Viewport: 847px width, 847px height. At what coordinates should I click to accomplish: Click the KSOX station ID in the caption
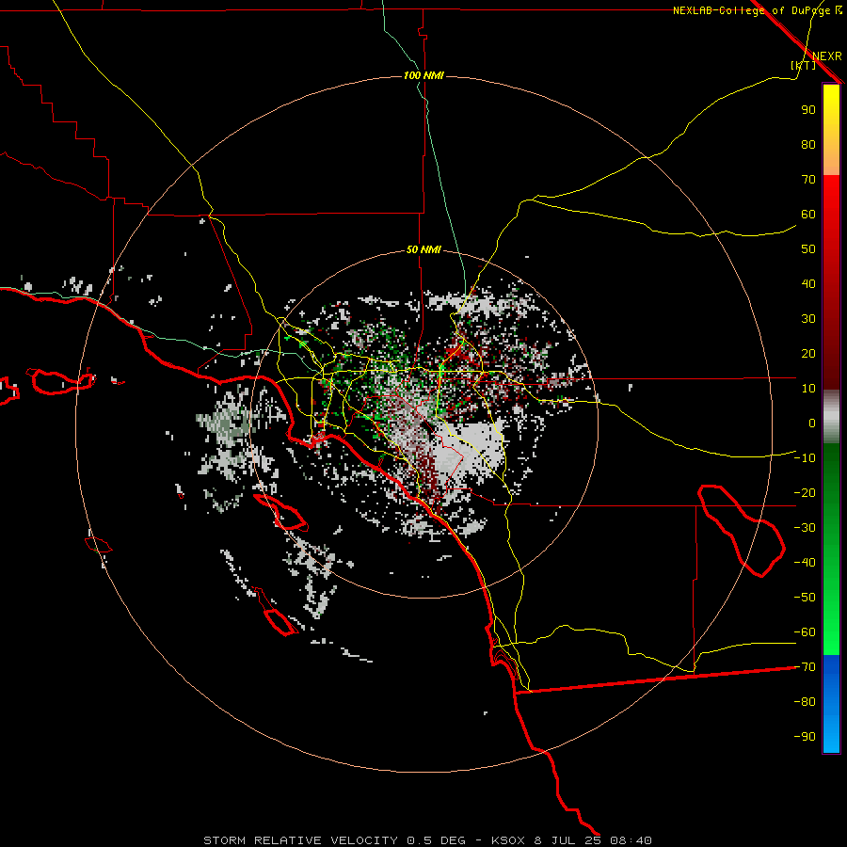click(508, 840)
